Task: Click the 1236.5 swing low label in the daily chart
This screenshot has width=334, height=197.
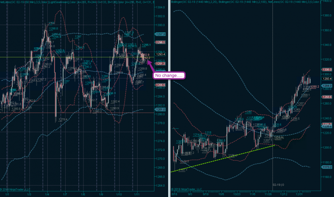Action: [295, 119]
